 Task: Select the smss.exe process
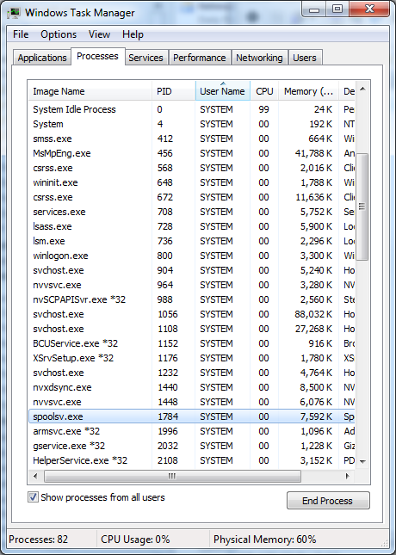[192, 139]
